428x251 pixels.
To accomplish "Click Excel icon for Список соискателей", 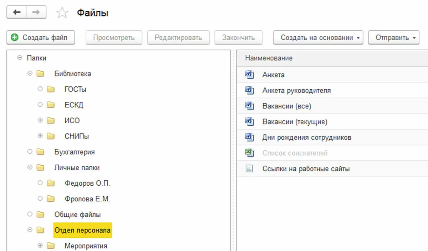I will tap(249, 153).
